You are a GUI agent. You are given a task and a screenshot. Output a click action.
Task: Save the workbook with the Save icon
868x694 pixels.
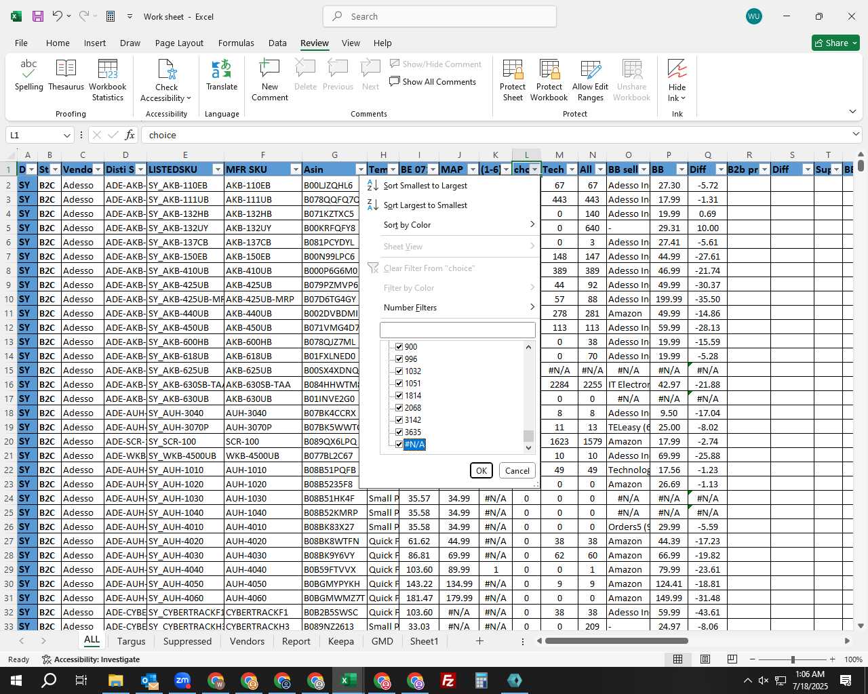38,16
